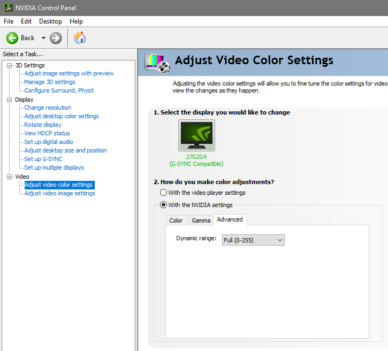Click the Back button label
This screenshot has height=351, width=388.
point(27,38)
